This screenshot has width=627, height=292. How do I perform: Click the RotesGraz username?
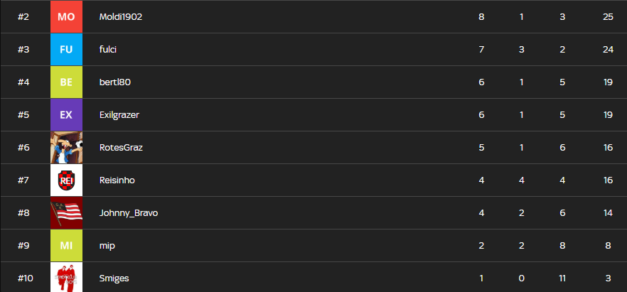point(121,147)
